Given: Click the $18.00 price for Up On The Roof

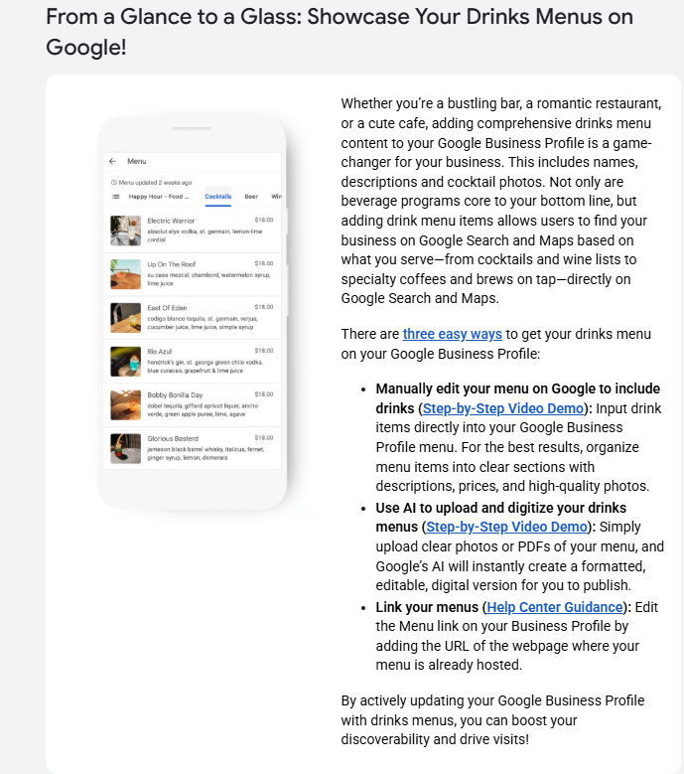Looking at the screenshot, I should 264,263.
